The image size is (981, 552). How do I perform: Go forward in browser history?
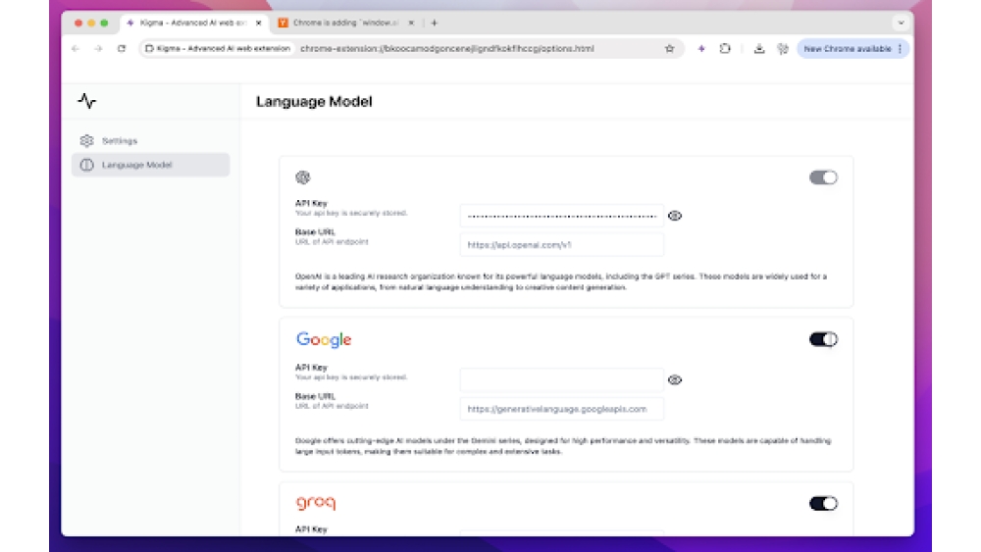coord(98,49)
